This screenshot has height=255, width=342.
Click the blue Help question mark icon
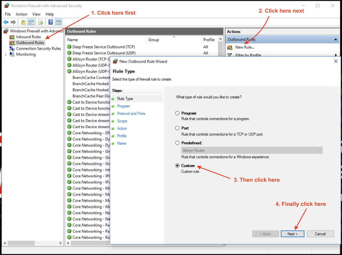tap(50, 22)
